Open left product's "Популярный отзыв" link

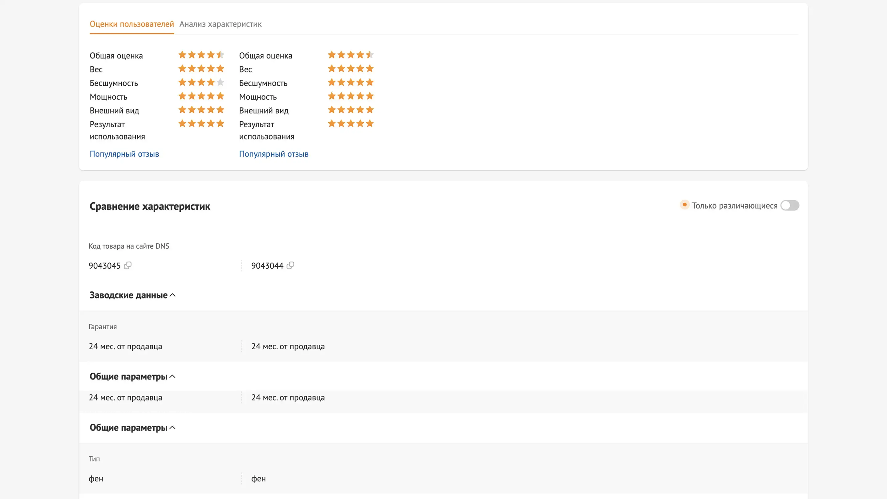tap(124, 154)
